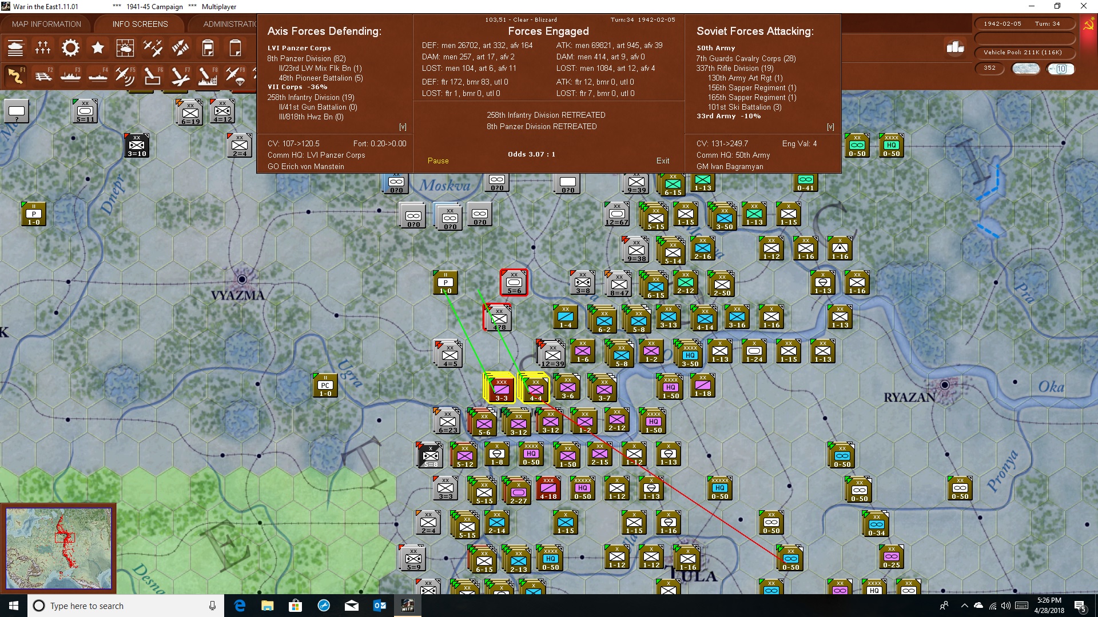
Task: Open the MAP INFORMATION tab
Action: click(46, 24)
